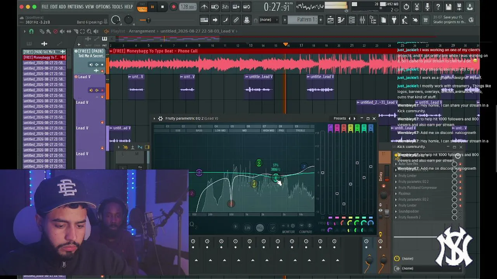Open the PATTERNS menu

(x=75, y=7)
